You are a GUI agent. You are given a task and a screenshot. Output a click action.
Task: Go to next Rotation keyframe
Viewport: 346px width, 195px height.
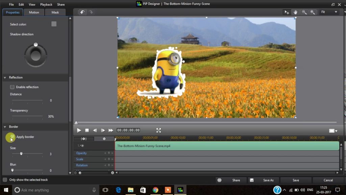click(x=112, y=165)
